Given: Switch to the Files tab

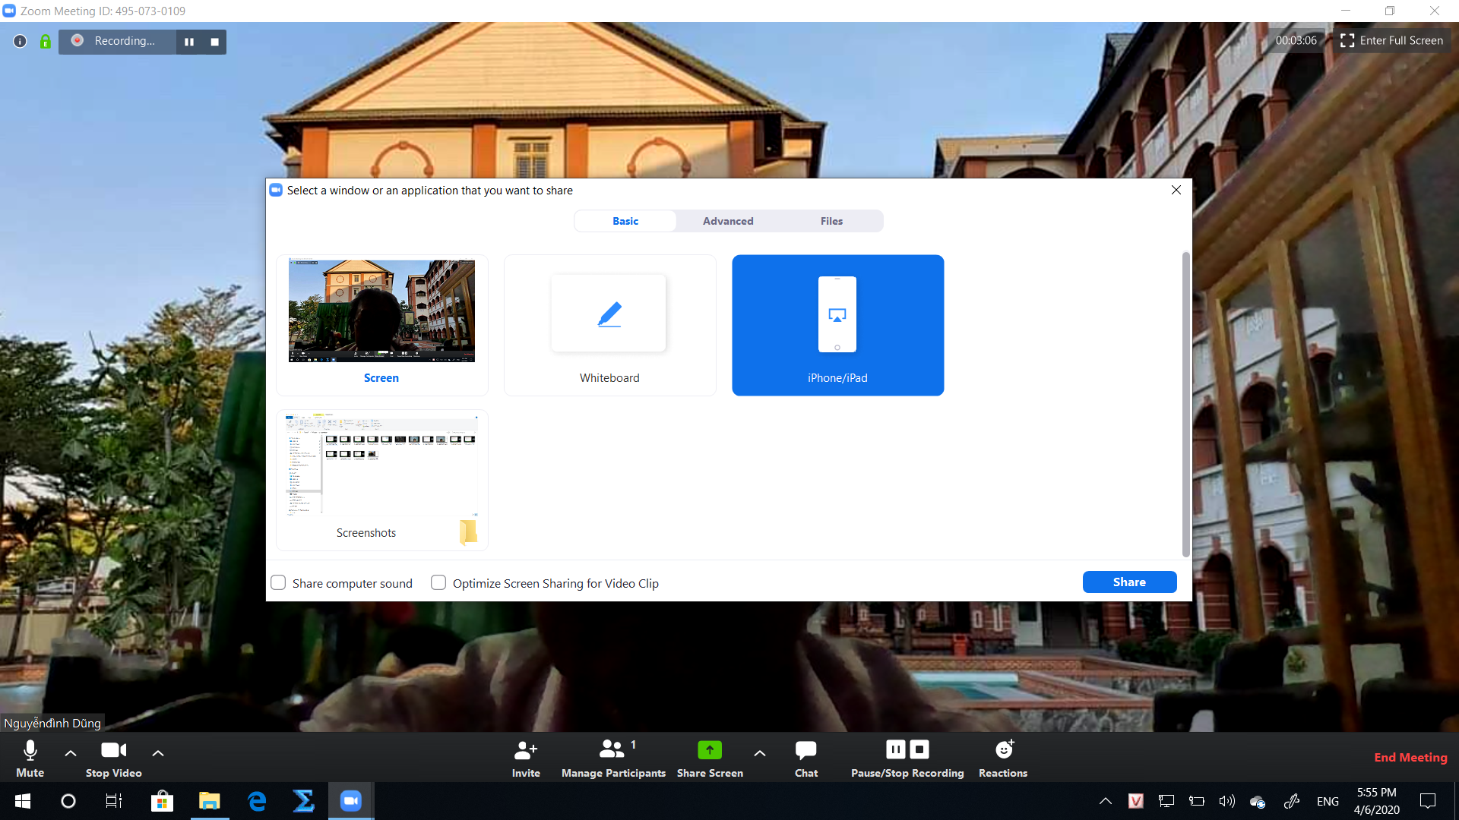Looking at the screenshot, I should [831, 221].
